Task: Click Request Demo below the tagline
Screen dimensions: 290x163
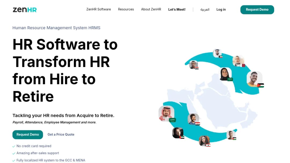Action: (x=28, y=135)
